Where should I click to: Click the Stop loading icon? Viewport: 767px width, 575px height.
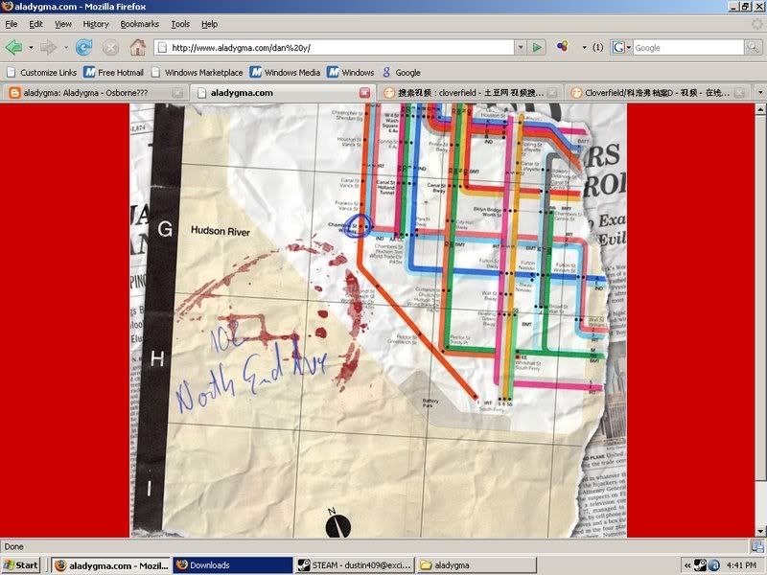110,47
